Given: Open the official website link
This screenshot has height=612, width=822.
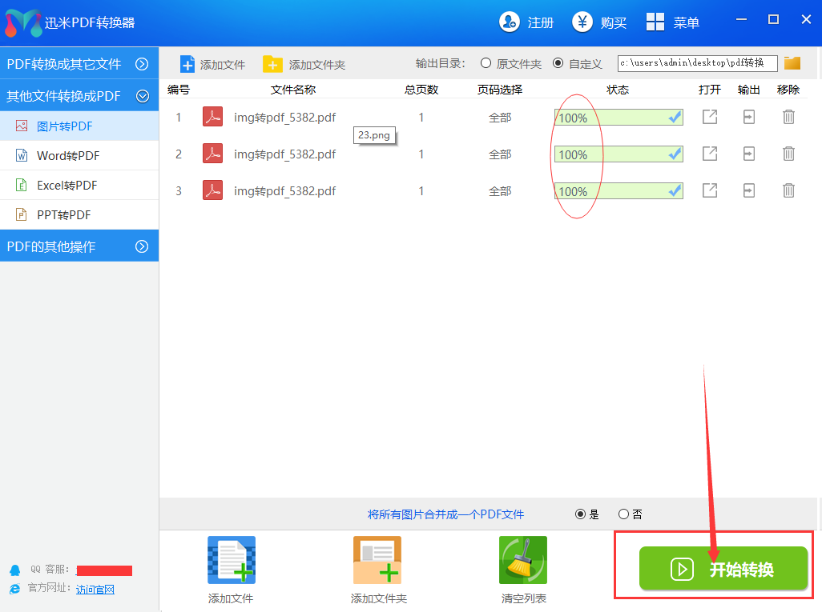Looking at the screenshot, I should click(95, 590).
